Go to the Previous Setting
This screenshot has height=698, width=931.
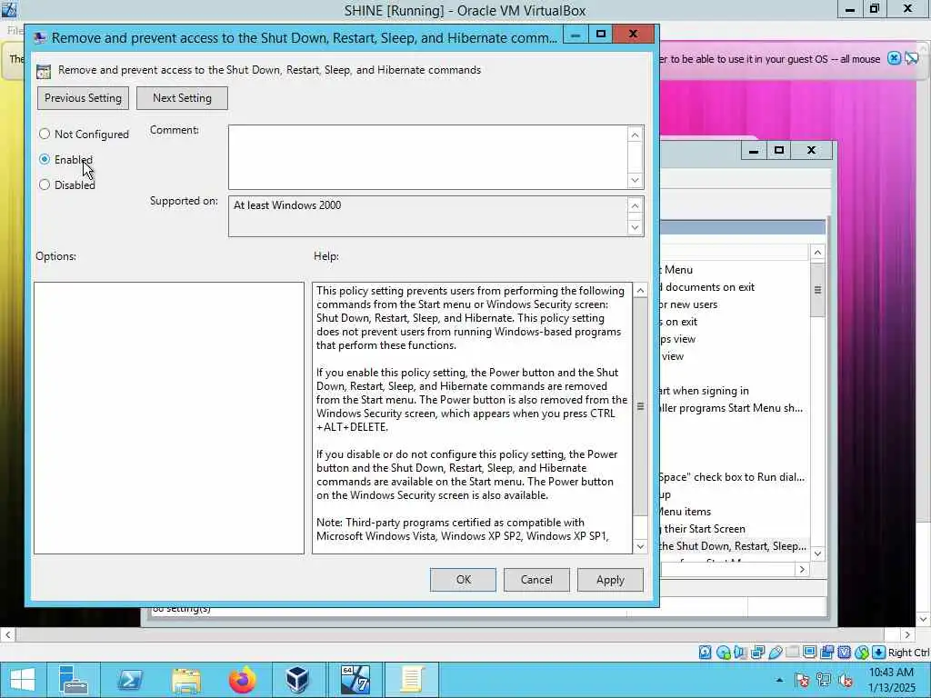click(83, 98)
